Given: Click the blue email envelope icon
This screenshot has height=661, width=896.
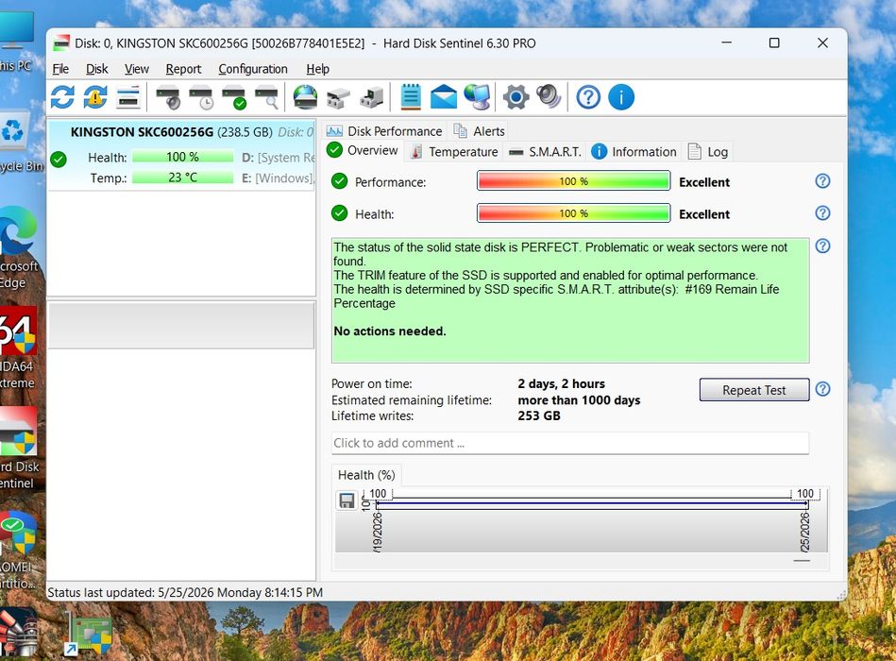Looking at the screenshot, I should tap(444, 96).
